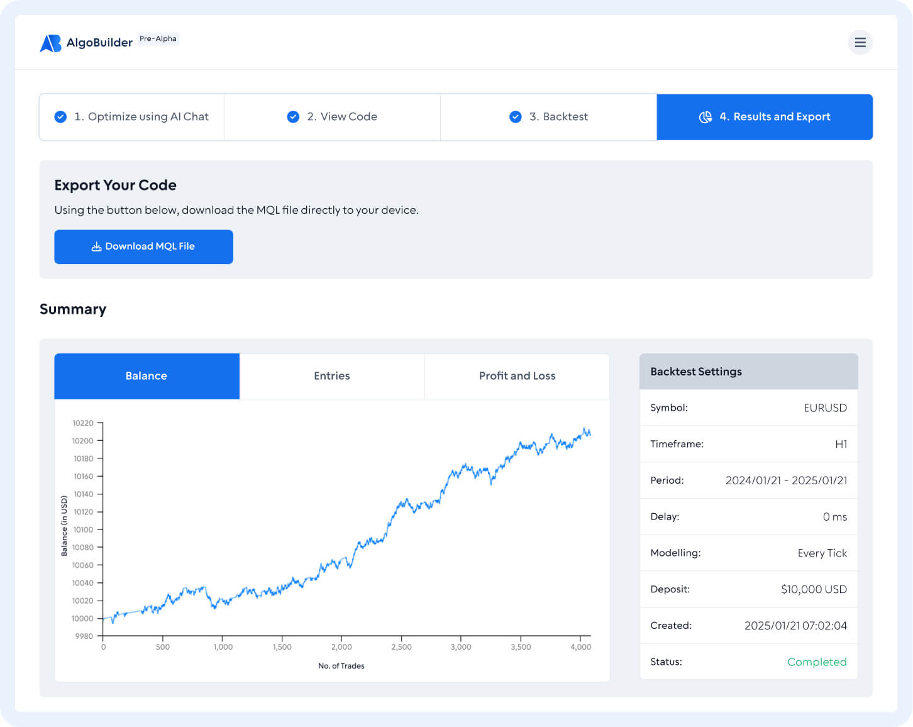
Task: Select the Balance tab
Action: tap(147, 376)
